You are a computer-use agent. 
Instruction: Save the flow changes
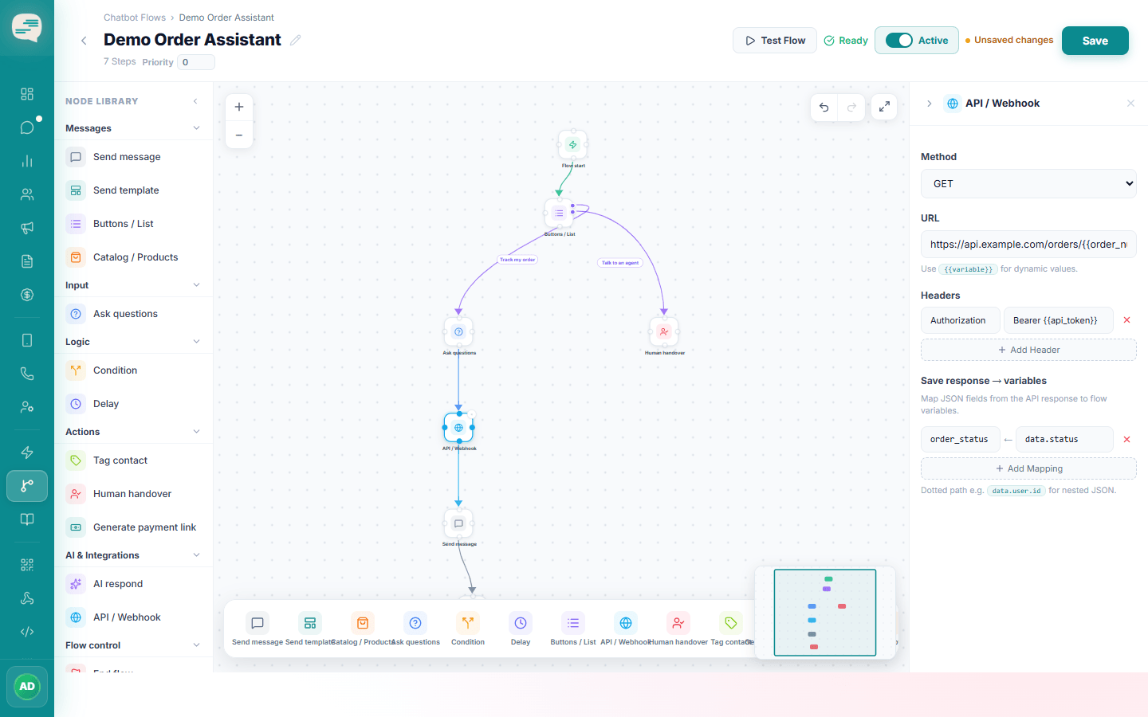coord(1095,41)
